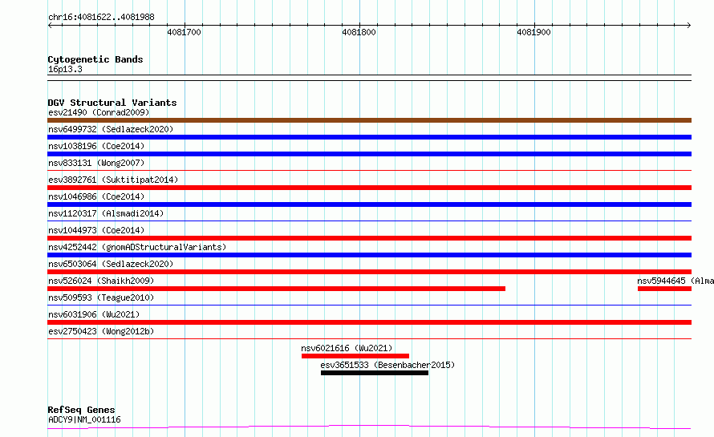The width and height of the screenshot is (714, 437).
Task: Open variant esv3651533 (Besenbacher2015) label
Action: 387,365
